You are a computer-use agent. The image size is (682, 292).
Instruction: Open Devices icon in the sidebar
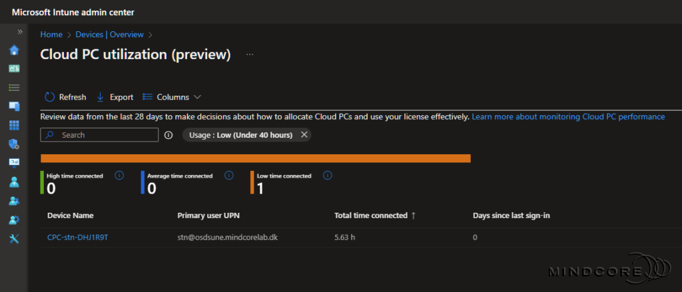(14, 106)
